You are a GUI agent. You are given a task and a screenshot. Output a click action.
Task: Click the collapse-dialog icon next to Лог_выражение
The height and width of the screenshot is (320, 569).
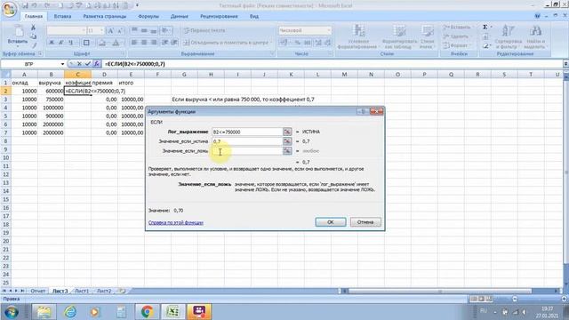point(287,132)
